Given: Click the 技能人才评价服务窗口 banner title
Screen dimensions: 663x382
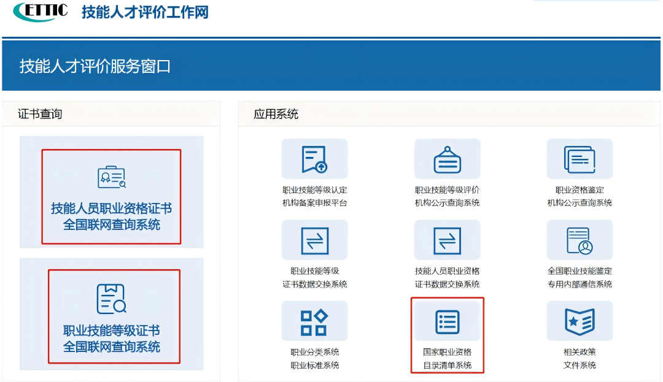Looking at the screenshot, I should (x=95, y=66).
